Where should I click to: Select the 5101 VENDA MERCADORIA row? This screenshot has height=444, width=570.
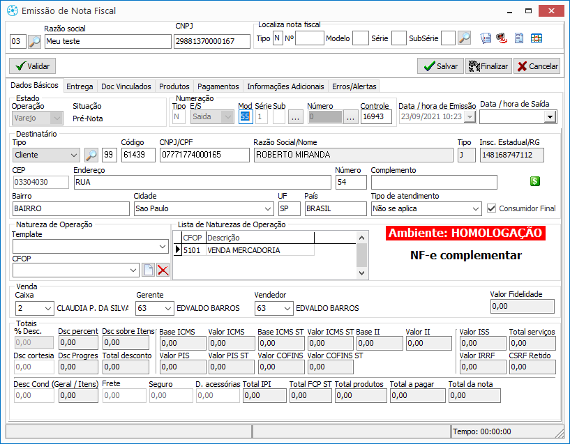[244, 250]
